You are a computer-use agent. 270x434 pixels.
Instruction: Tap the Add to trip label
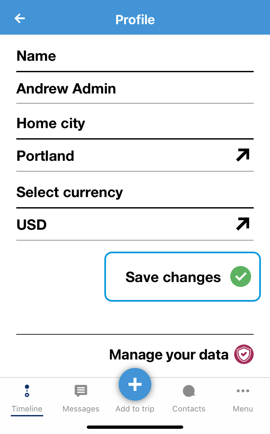coord(135,409)
